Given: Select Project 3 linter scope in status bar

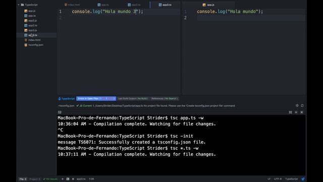Looking at the screenshot, I should (35, 179).
